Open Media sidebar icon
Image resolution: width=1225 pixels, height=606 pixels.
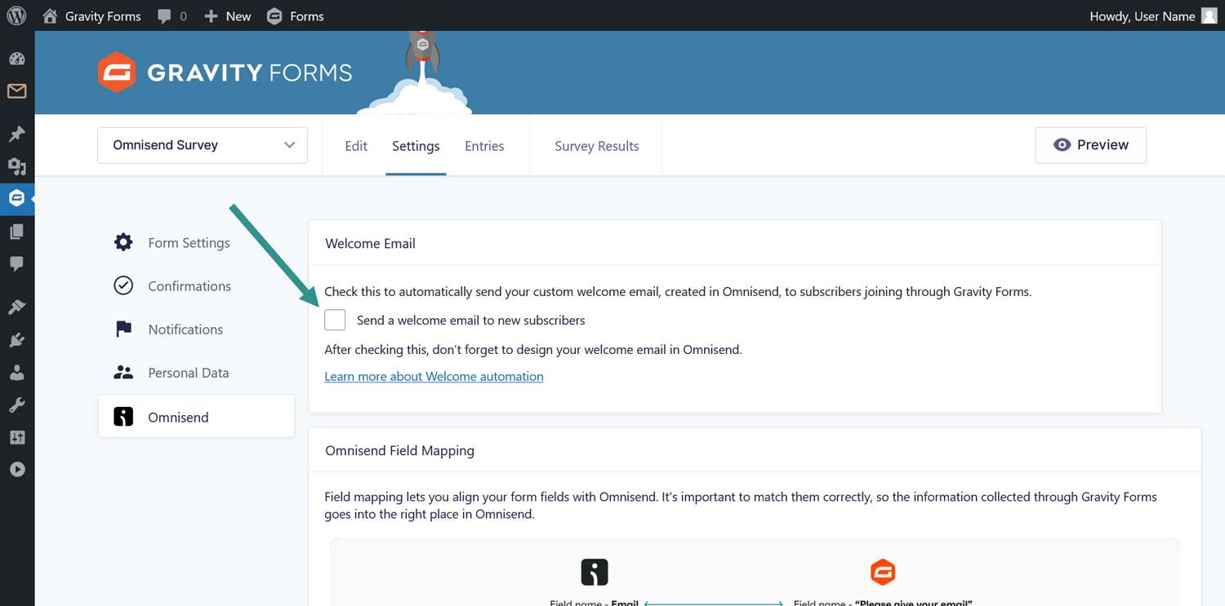pos(16,166)
